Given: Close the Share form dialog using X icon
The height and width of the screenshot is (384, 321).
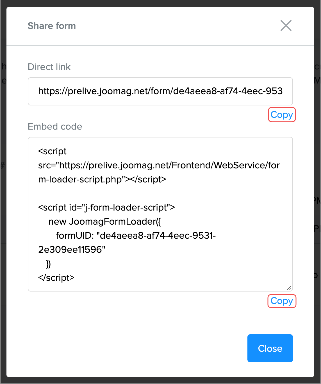Looking at the screenshot, I should point(286,26).
